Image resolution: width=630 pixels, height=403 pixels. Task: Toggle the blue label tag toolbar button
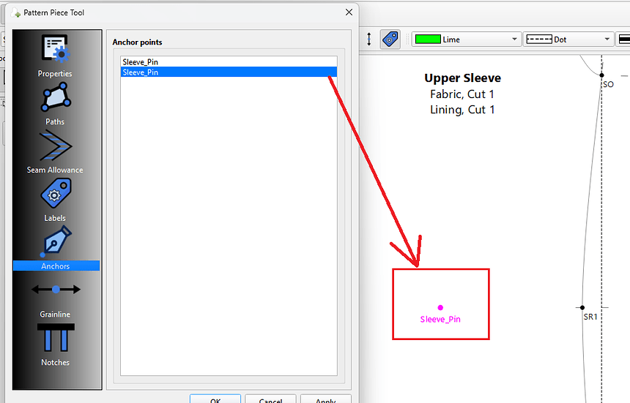coord(390,39)
